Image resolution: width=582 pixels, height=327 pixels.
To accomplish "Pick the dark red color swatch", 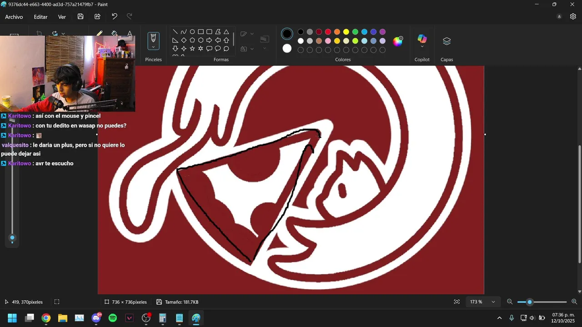I will coord(319,32).
